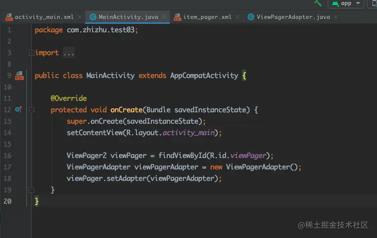Close the item_pager.xml tab

[x=238, y=17]
